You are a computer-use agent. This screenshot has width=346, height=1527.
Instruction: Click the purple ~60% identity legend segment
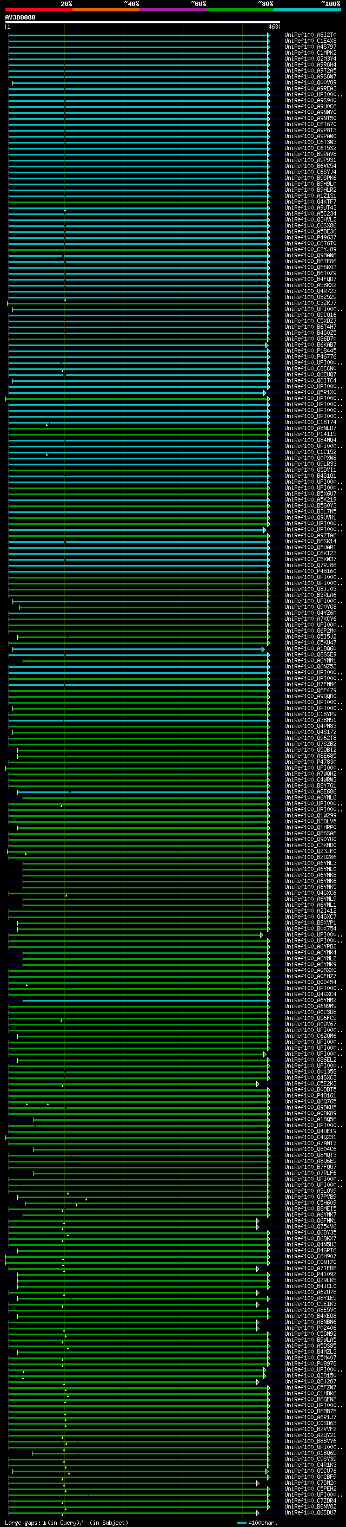coord(172,10)
